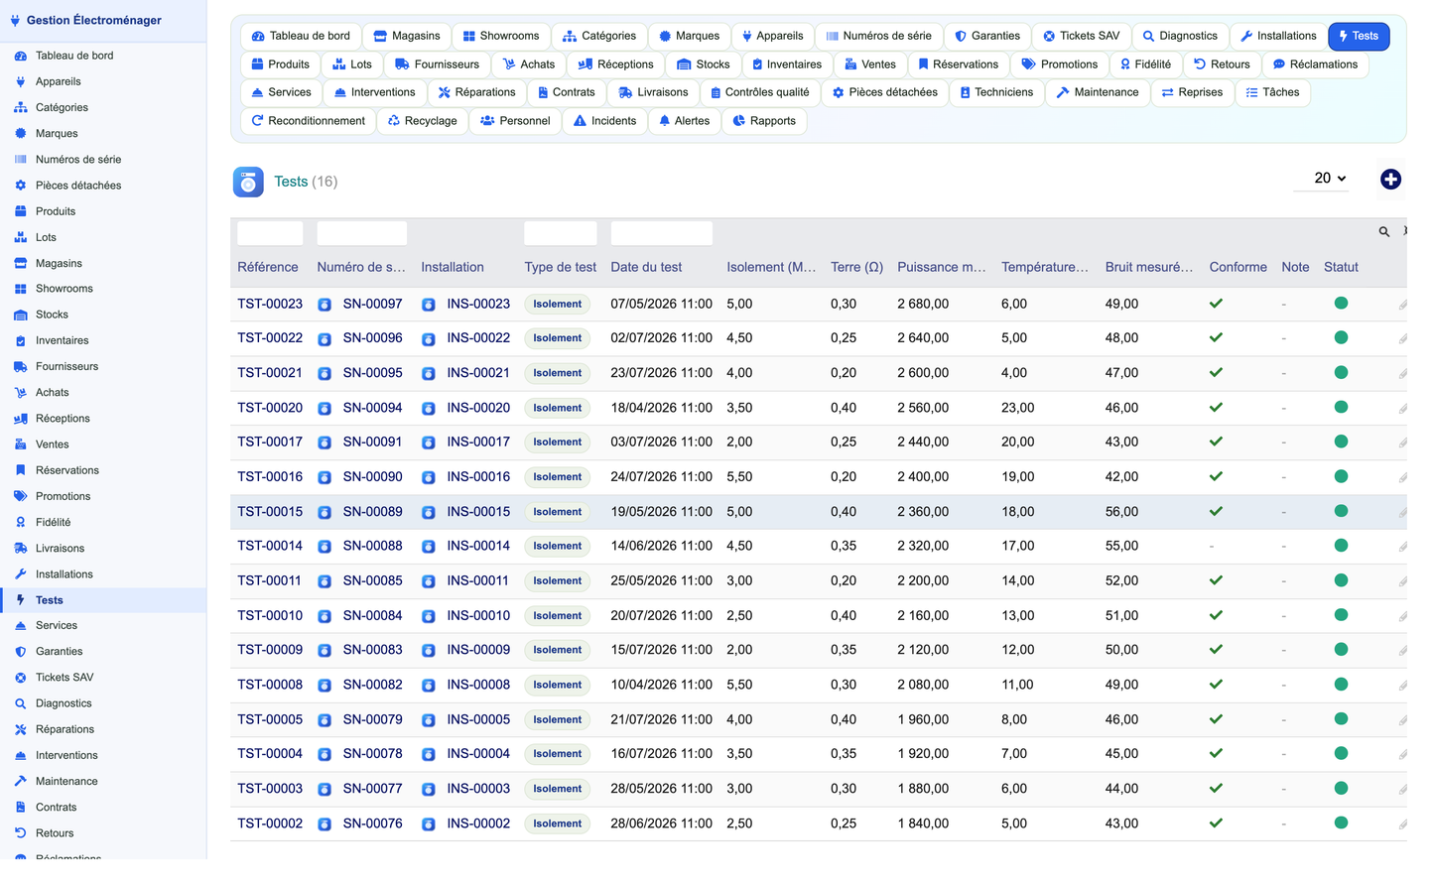1434x887 pixels.
Task: Click the Gestion Électroménager plug logo
Action: click(15, 20)
